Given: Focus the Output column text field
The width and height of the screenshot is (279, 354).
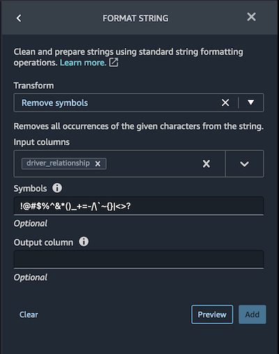Looking at the screenshot, I should pyautogui.click(x=139, y=259).
